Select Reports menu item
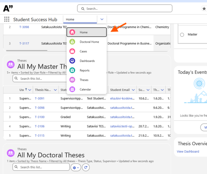Image resolution: width=207 pixels, height=174 pixels. pyautogui.click(x=87, y=70)
